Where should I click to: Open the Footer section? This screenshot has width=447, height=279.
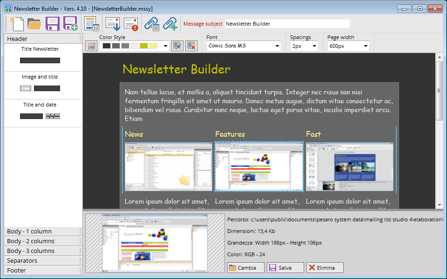point(43,270)
